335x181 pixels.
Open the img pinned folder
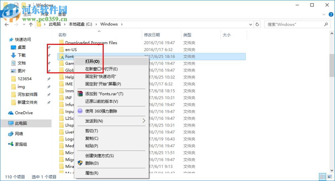21,87
